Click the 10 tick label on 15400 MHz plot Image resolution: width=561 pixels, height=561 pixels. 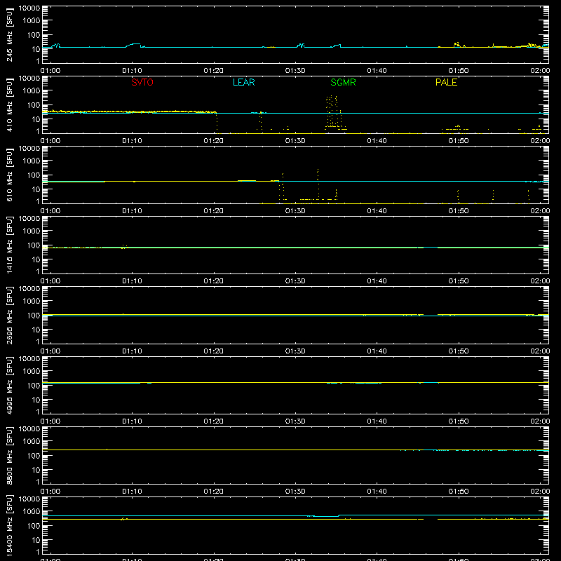point(36,540)
